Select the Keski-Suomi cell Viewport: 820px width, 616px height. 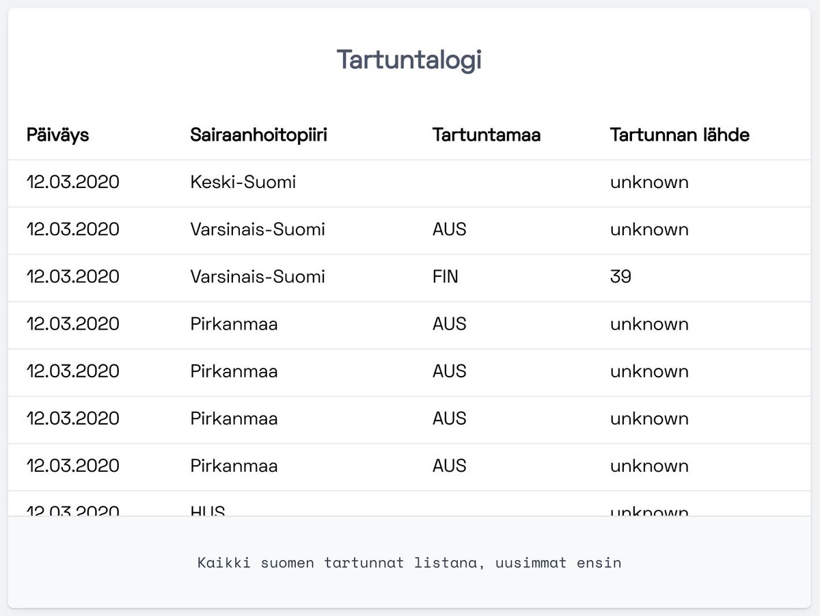point(243,183)
